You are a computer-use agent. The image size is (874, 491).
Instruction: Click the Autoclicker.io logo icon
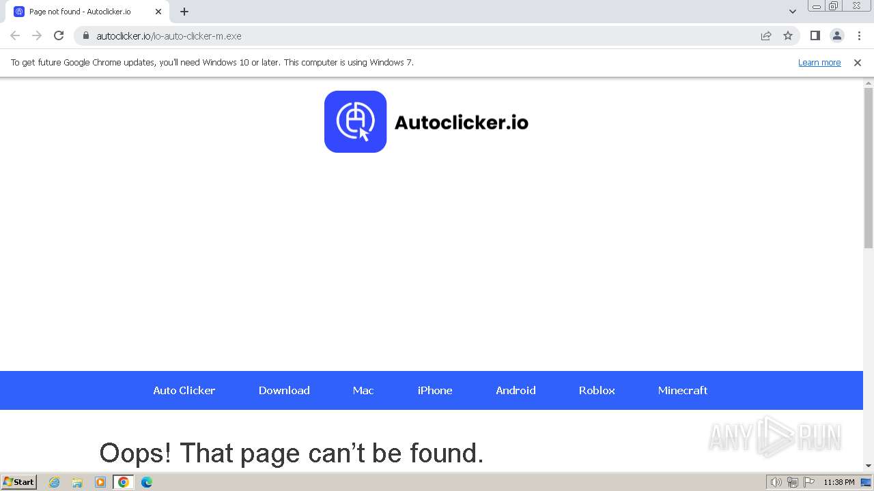355,121
